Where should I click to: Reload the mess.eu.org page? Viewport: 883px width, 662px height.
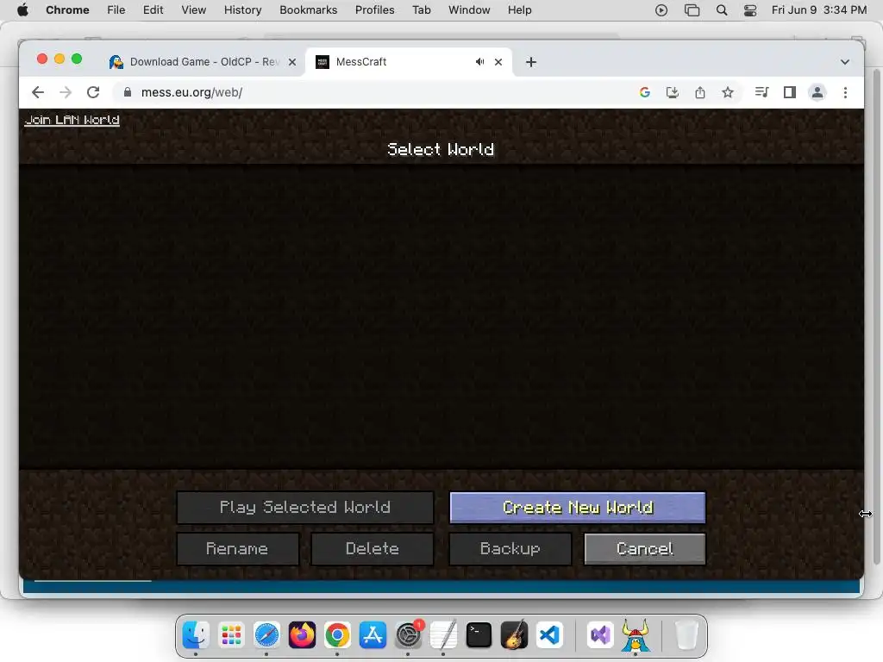point(93,92)
